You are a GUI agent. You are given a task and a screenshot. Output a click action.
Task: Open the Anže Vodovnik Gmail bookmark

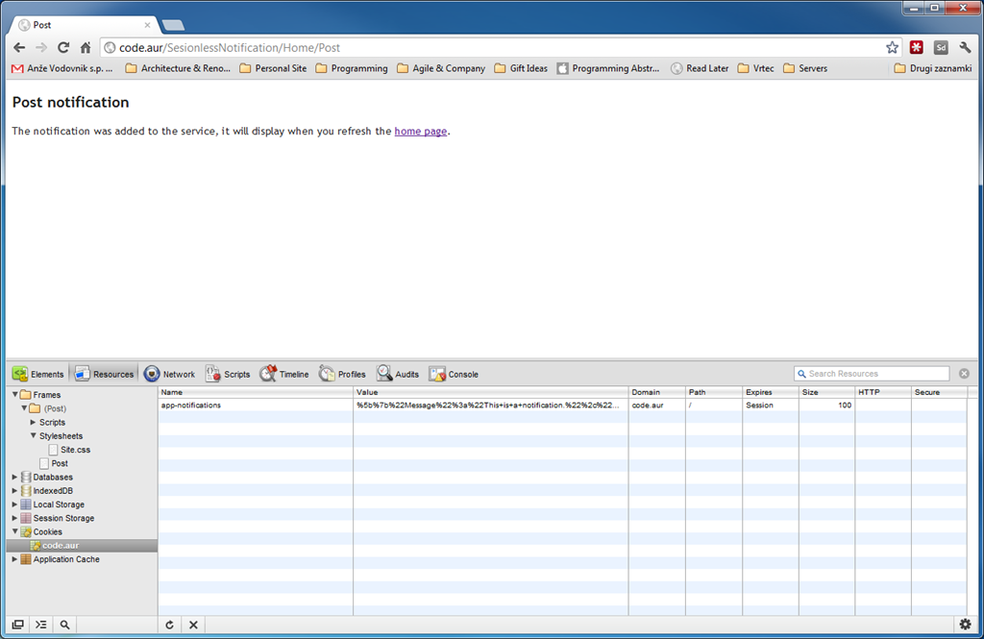click(62, 68)
